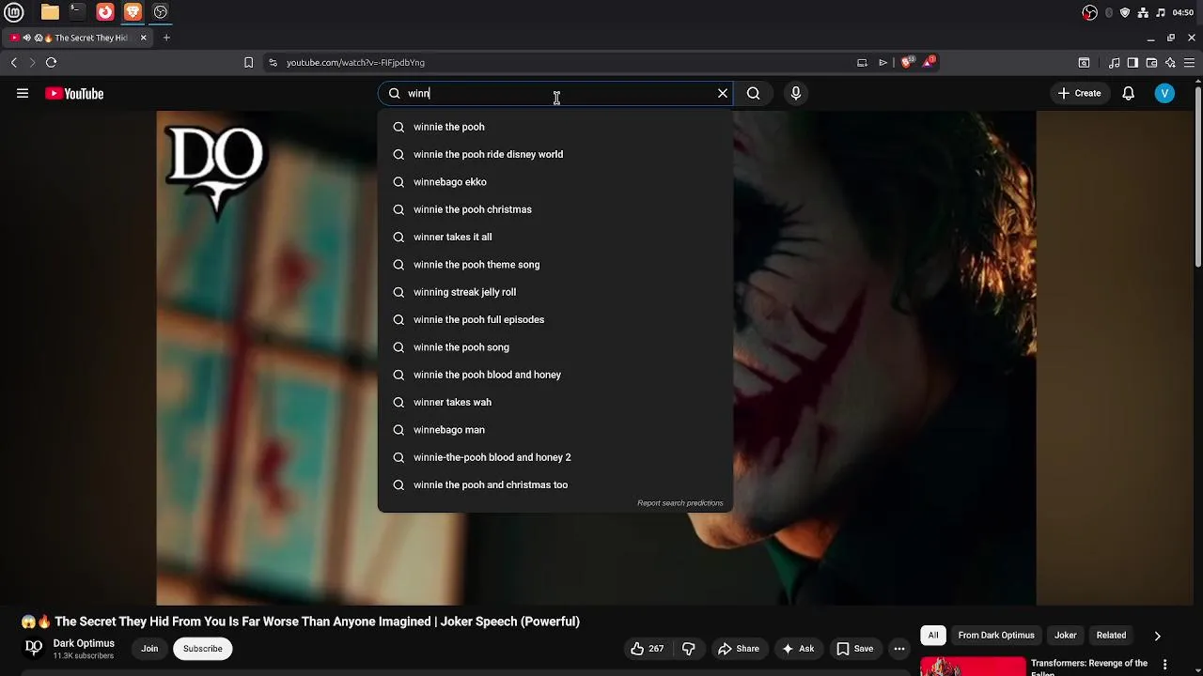
Task: Open Dark Optimus channel avatar
Action: point(34,648)
